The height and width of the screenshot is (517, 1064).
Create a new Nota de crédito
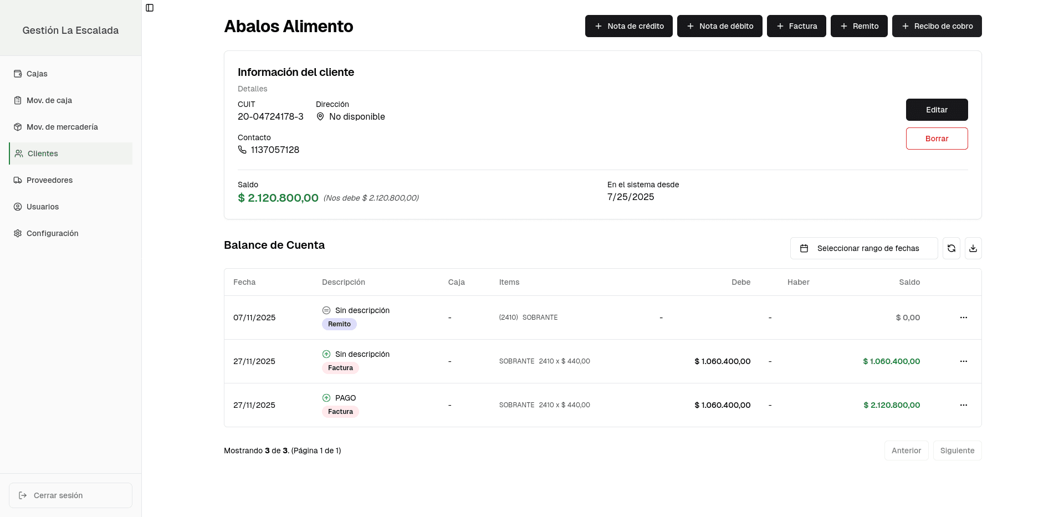(x=628, y=26)
